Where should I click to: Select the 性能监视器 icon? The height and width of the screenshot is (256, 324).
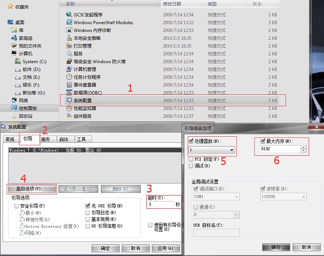(x=69, y=108)
